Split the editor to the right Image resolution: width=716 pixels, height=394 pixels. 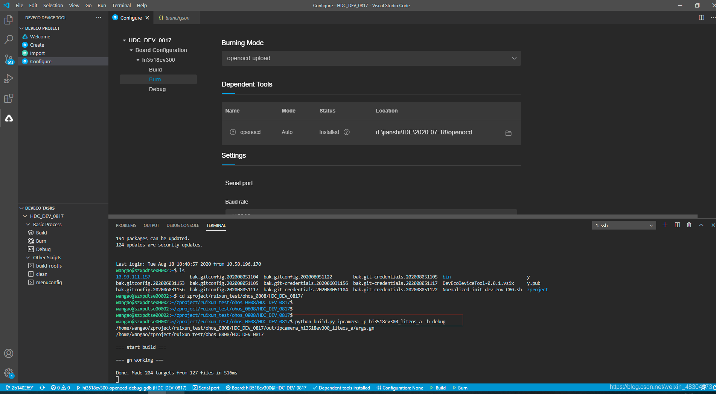pyautogui.click(x=701, y=18)
